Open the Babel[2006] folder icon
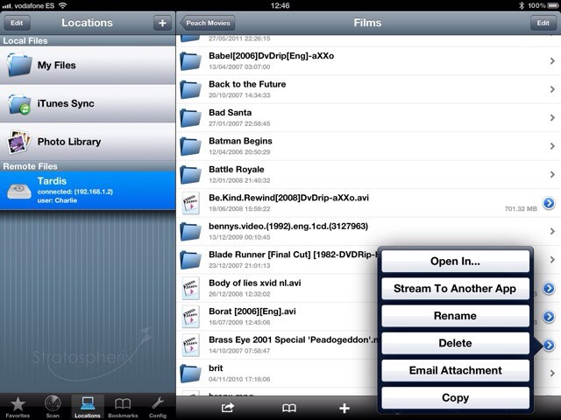The image size is (561, 420). pos(190,61)
